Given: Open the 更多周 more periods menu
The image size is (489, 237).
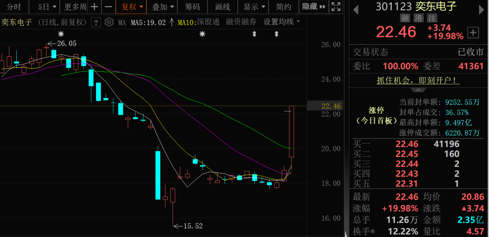Looking at the screenshot, I should (x=75, y=7).
